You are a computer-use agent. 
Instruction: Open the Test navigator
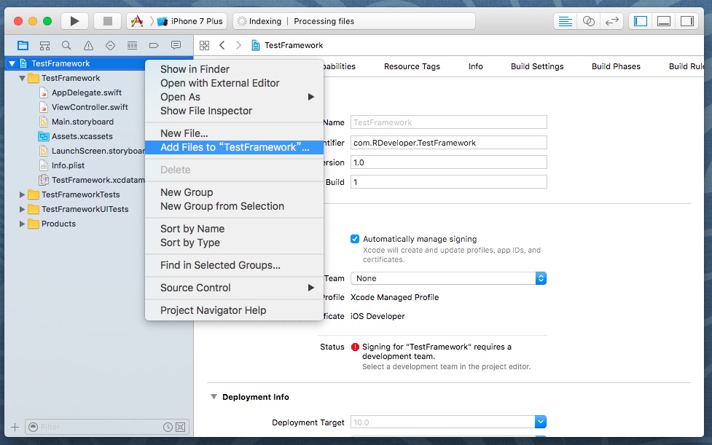[x=110, y=45]
